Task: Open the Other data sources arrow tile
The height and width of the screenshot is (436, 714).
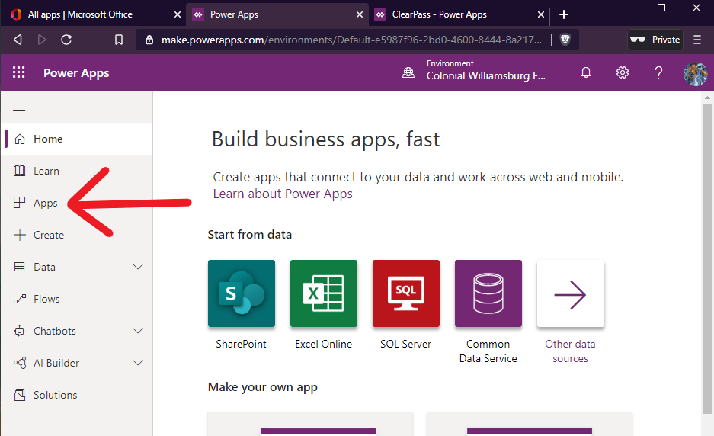Action: click(571, 293)
